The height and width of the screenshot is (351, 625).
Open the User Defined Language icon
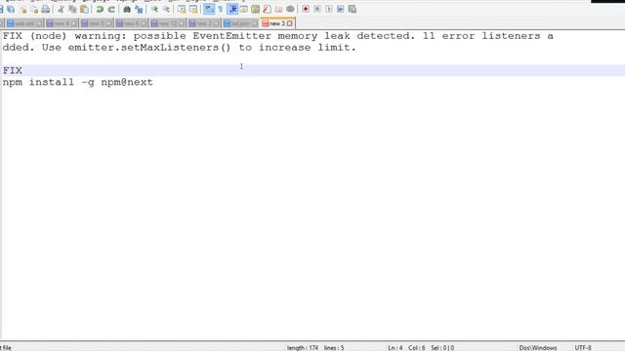[243, 9]
